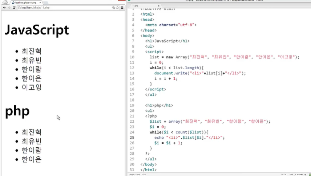Click the page icon in the address bar
Image resolution: width=311 pixels, height=176 pixels.
click(x=19, y=8)
